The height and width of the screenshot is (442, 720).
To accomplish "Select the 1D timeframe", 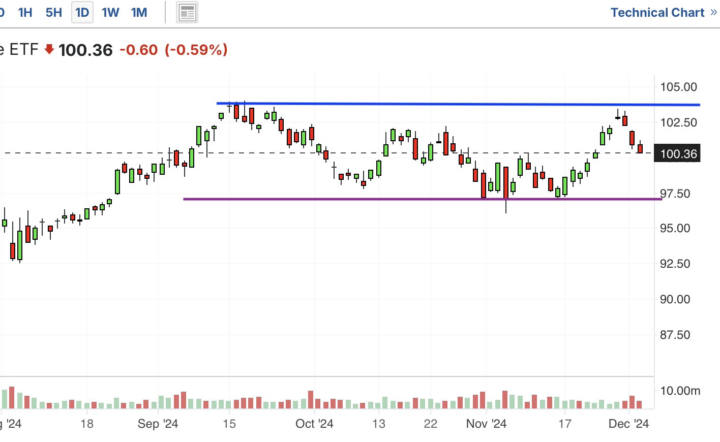I will tap(82, 13).
